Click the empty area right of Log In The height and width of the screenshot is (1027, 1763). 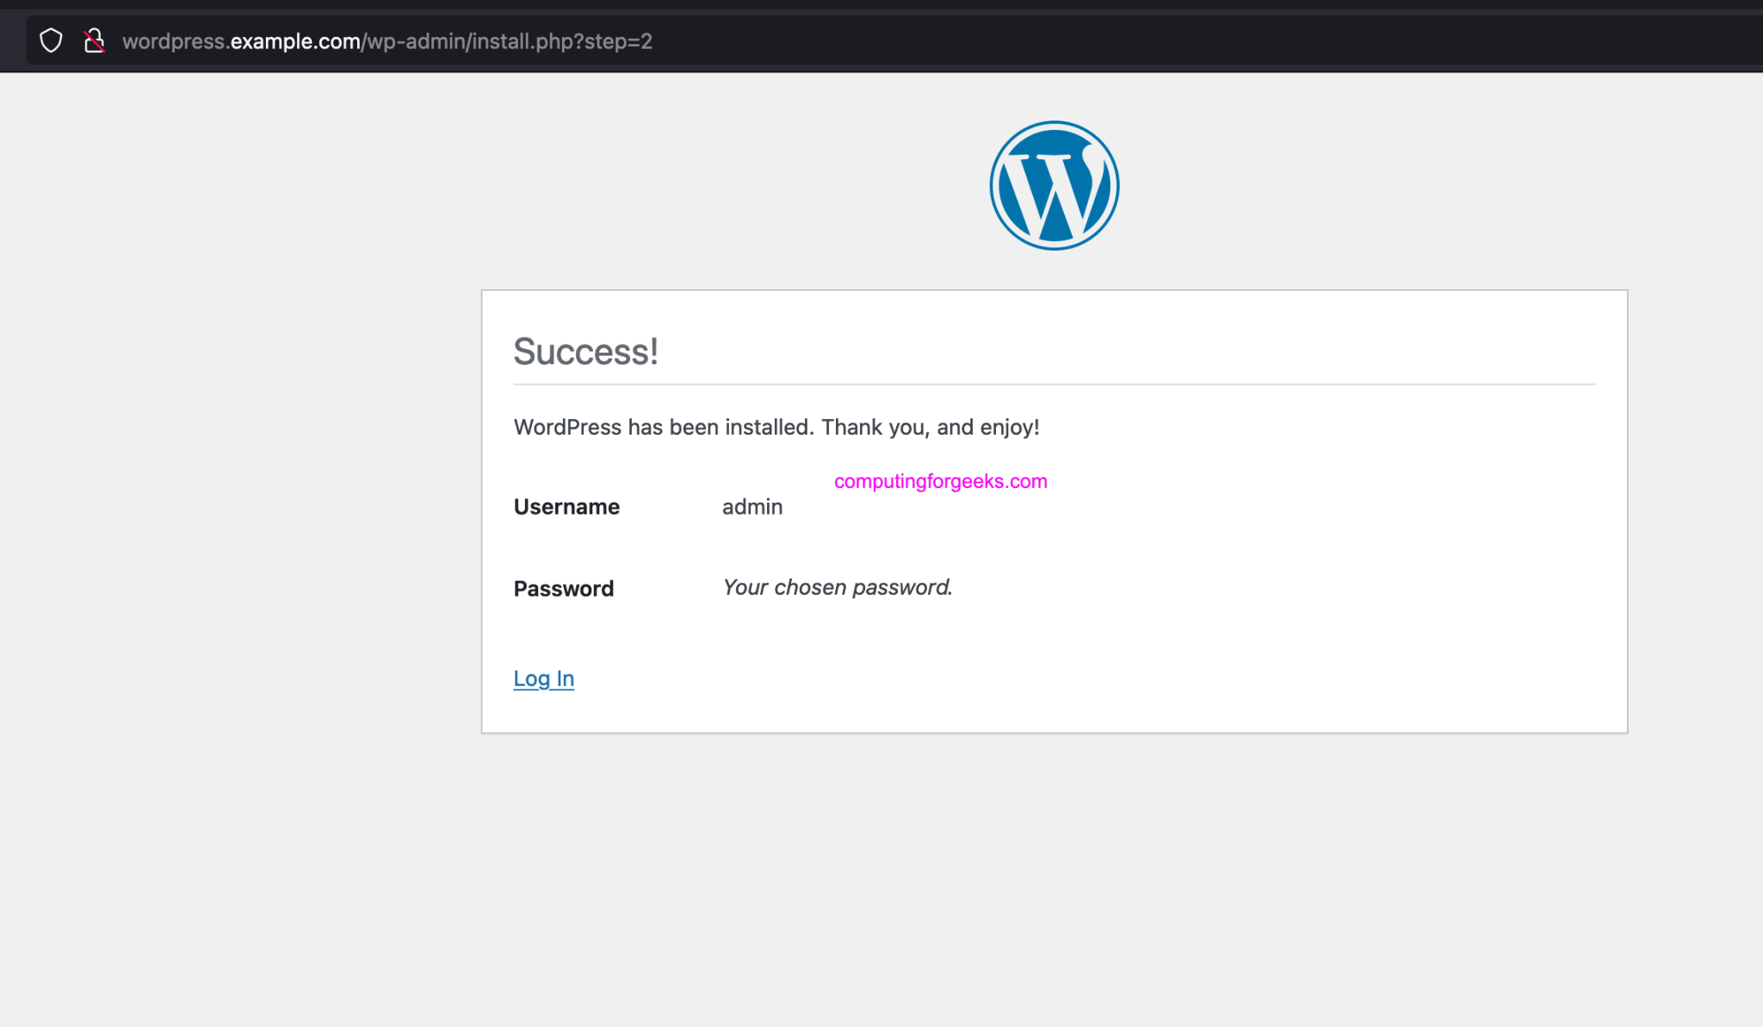tap(1033, 678)
